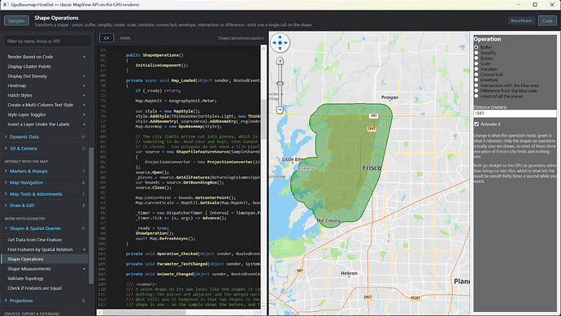This screenshot has width=561, height=316.
Task: Expand the 3D & Camera group
Action: [x=45, y=148]
